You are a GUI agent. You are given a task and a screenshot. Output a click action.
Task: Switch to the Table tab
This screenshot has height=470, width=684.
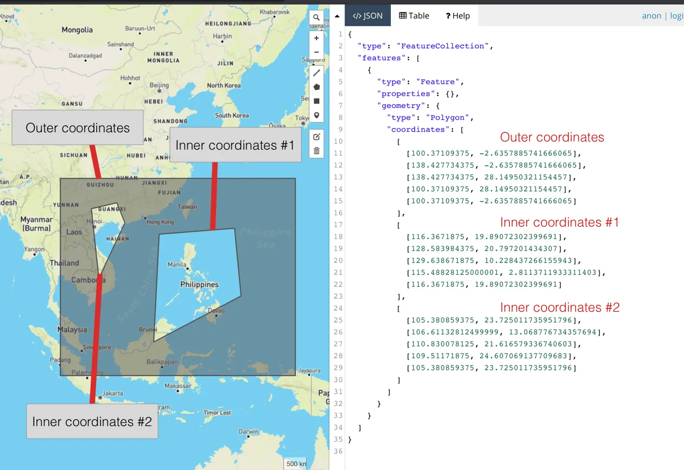(414, 16)
